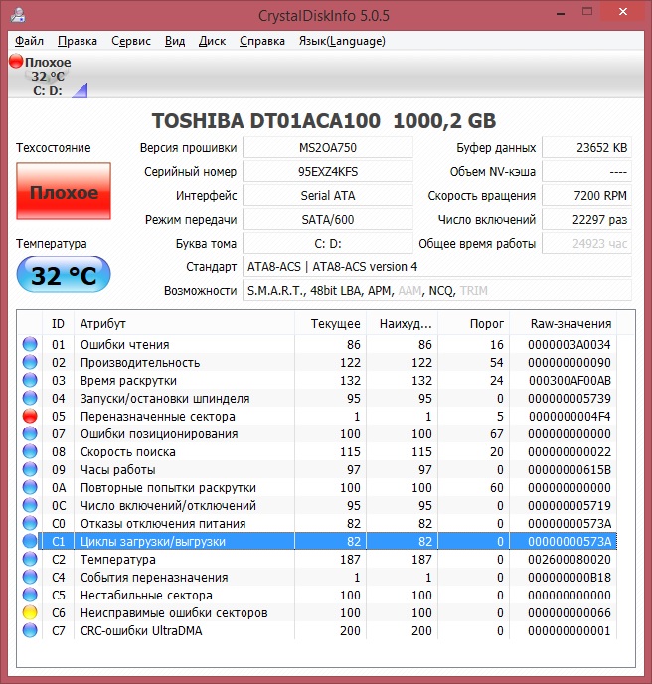Select the Нестабильные сектора row
This screenshot has height=684, width=652.
tap(317, 595)
